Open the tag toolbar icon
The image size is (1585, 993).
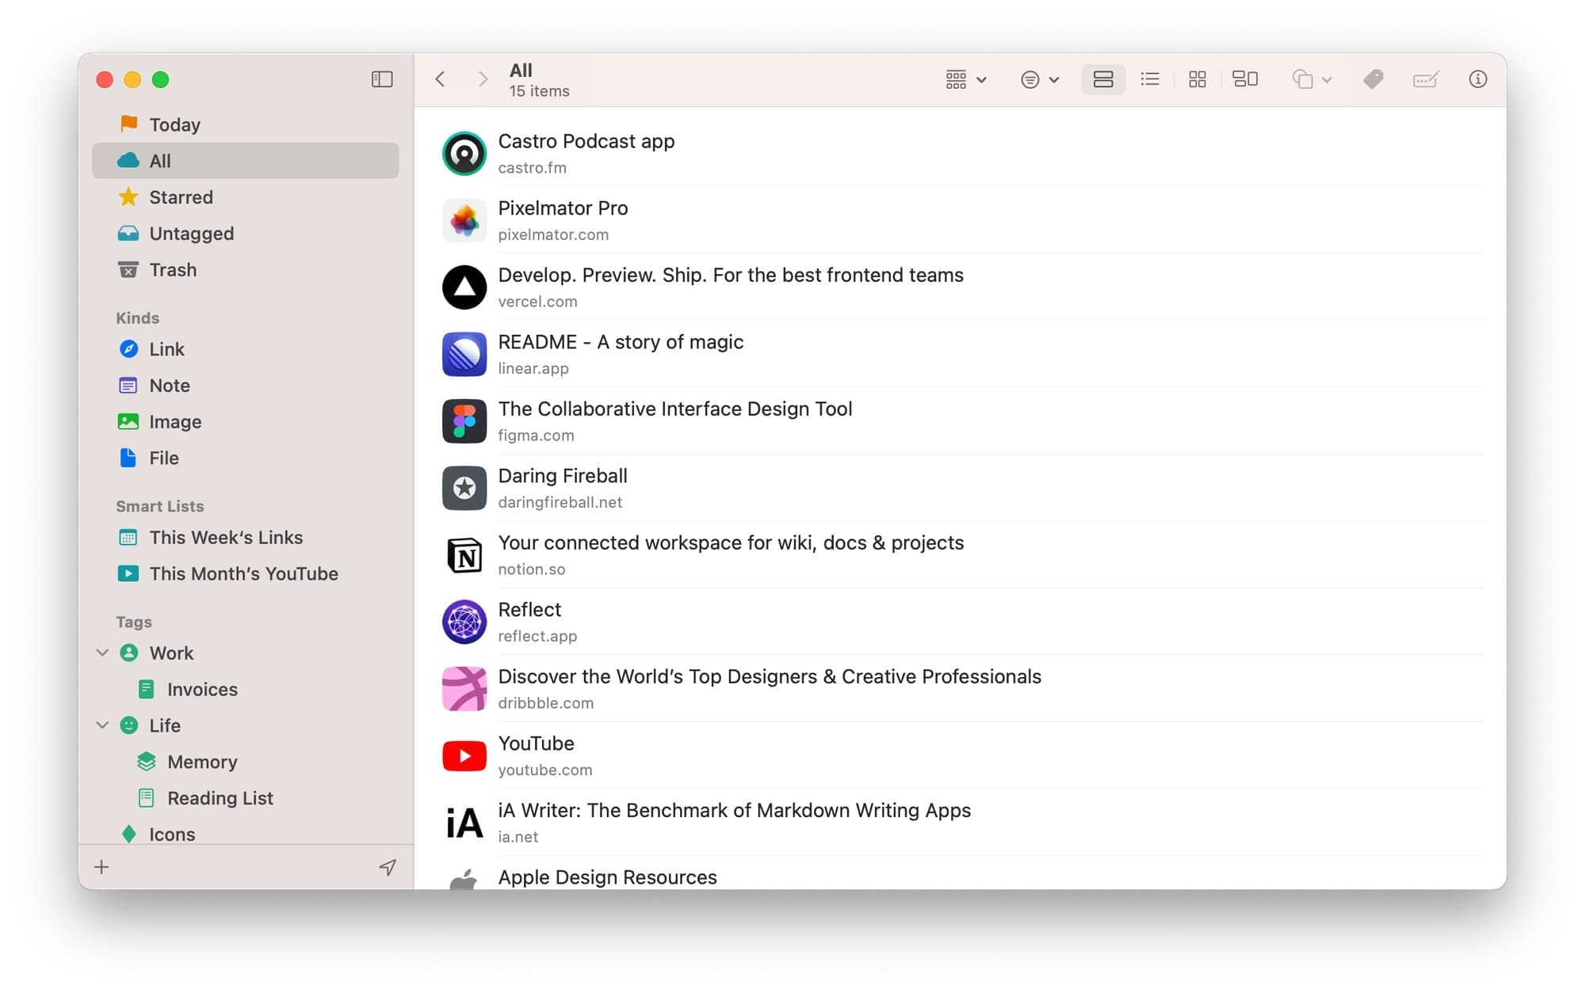(x=1373, y=79)
